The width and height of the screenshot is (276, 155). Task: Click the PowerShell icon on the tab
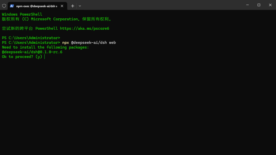coord(12,6)
